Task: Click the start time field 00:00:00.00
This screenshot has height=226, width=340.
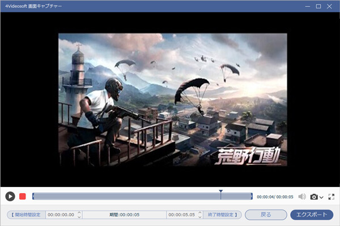Action: 61,215
